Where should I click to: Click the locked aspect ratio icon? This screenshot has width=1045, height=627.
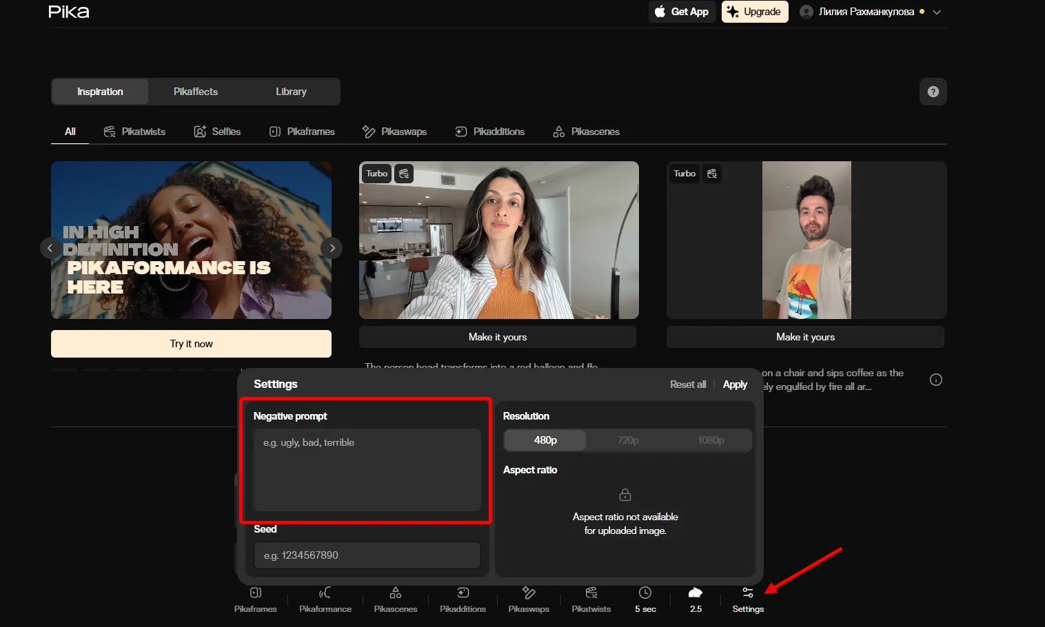[x=625, y=495]
